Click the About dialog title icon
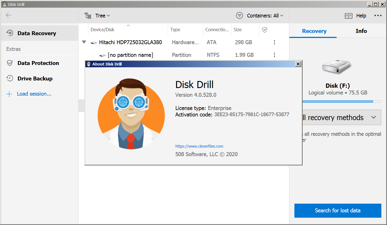 pos(89,64)
